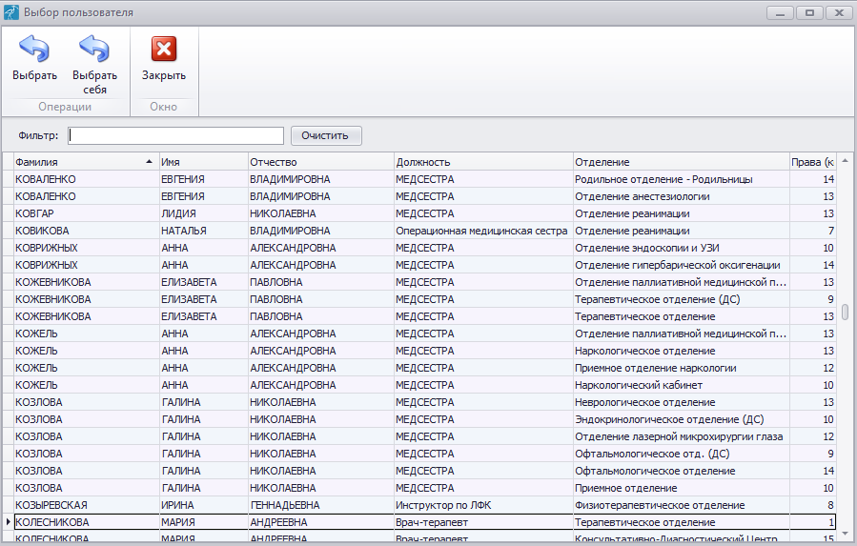Click the Должность column header
857x546 pixels.
482,162
